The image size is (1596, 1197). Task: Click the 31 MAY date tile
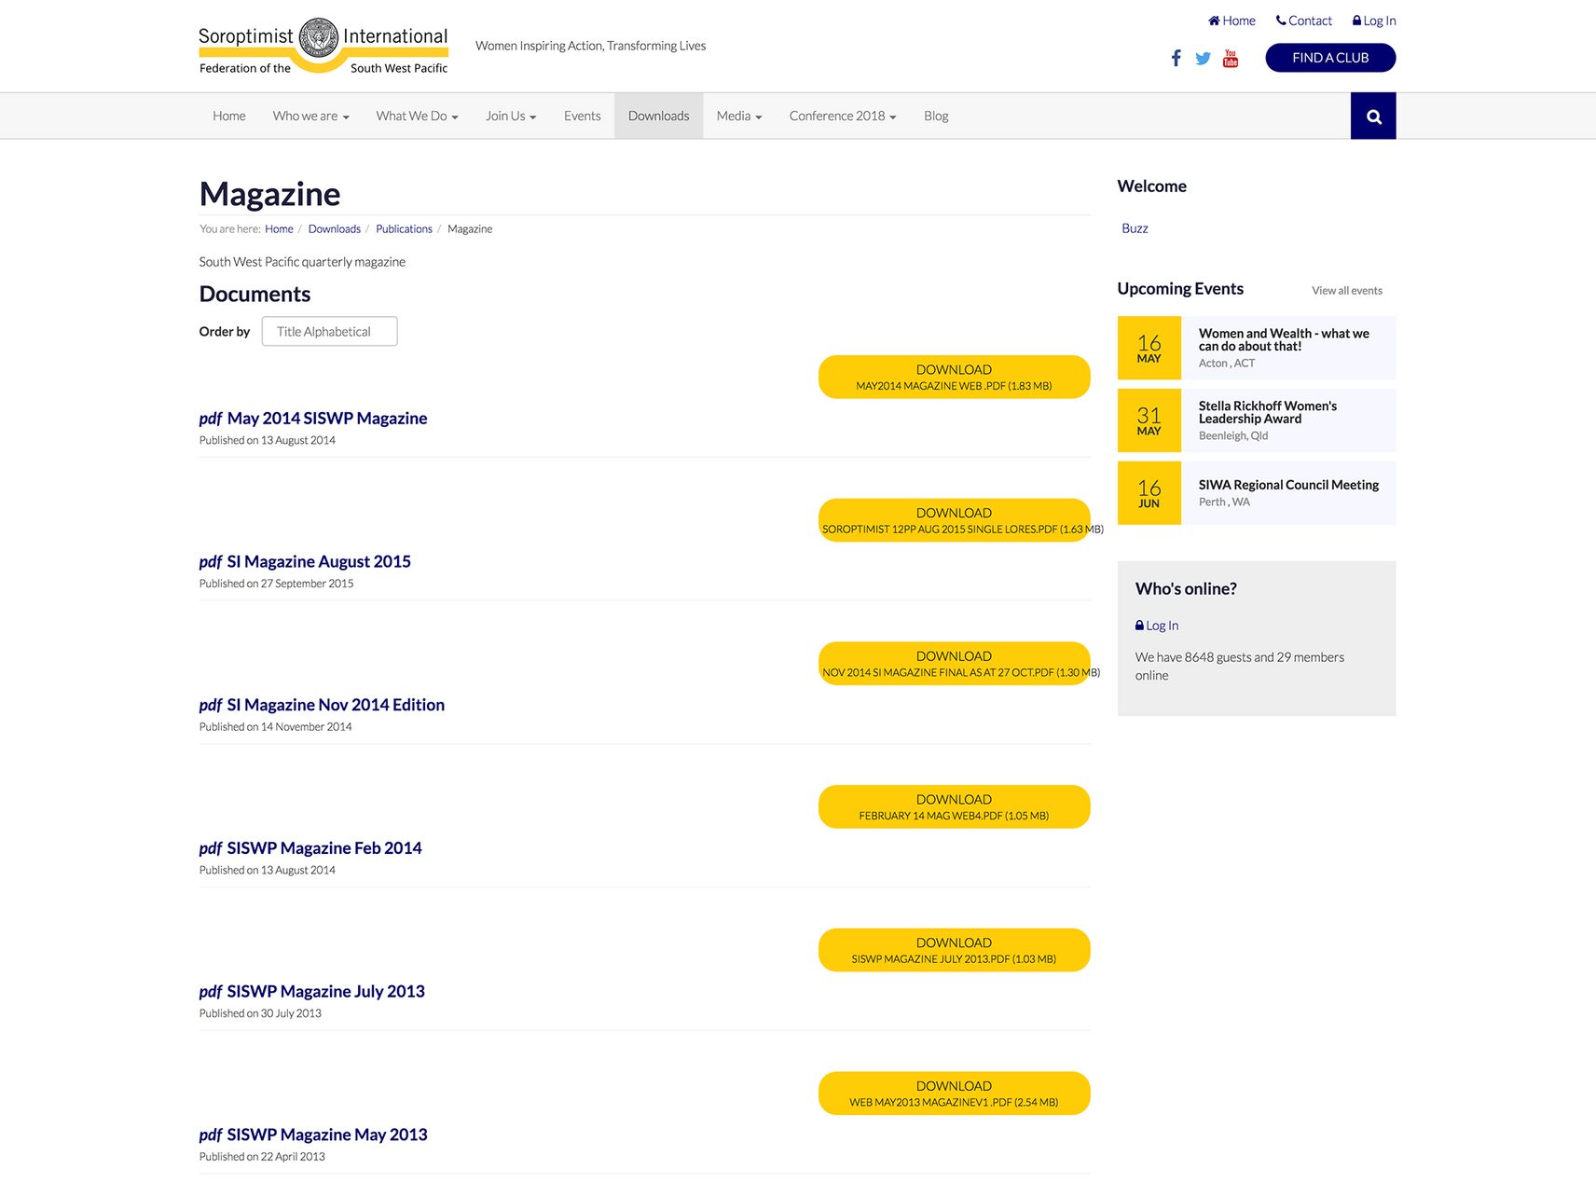[x=1149, y=421]
